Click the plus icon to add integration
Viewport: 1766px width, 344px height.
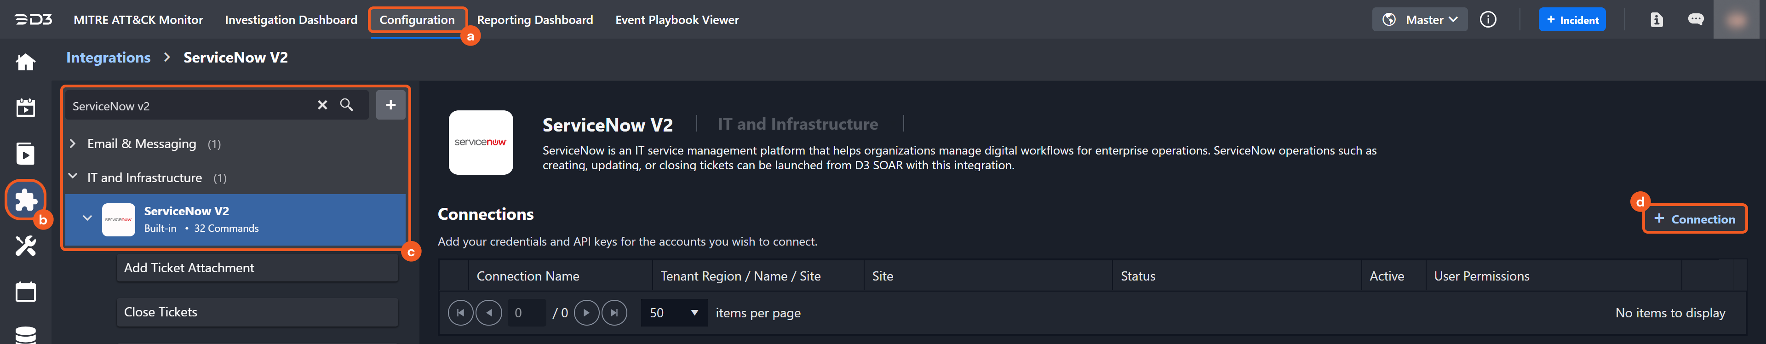click(390, 105)
